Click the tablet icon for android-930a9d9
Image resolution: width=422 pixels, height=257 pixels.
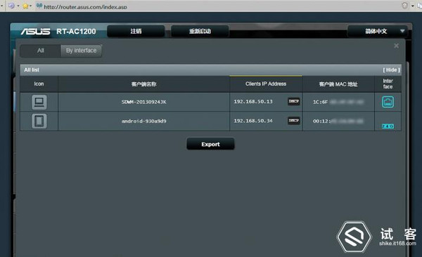pos(39,121)
